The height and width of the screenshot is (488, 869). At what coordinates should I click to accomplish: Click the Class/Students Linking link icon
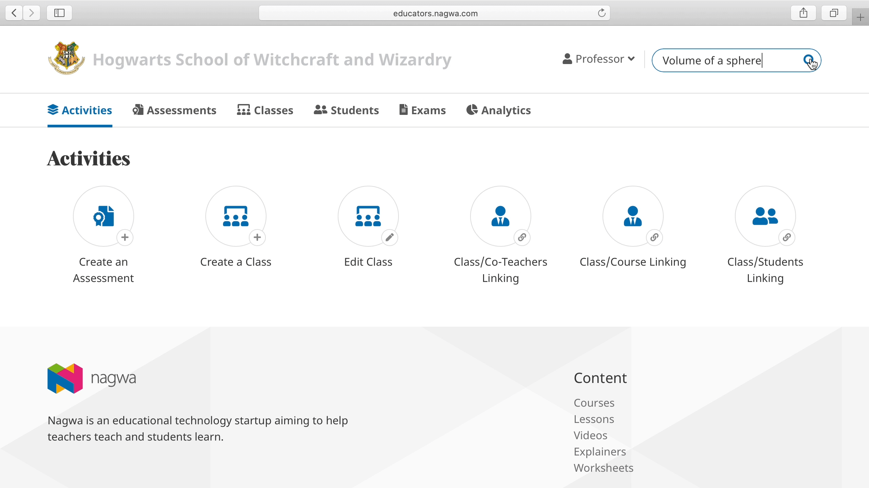(x=787, y=238)
